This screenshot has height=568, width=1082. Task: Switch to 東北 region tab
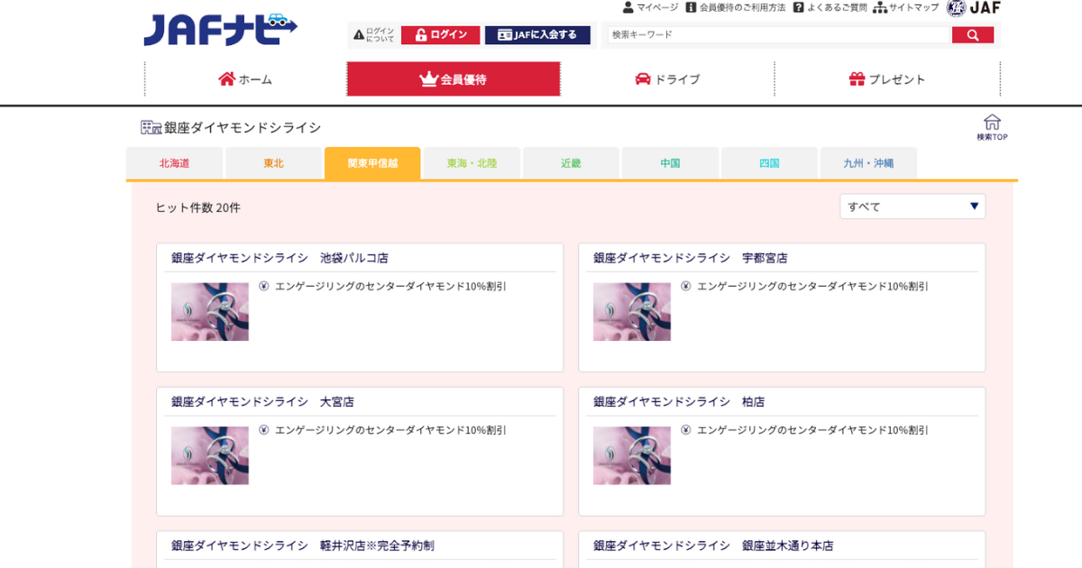tap(273, 163)
